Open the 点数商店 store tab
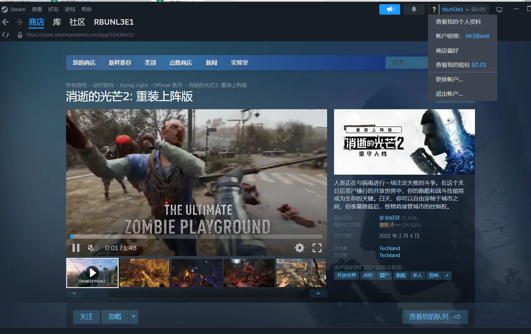The width and height of the screenshot is (531, 334). tap(180, 63)
